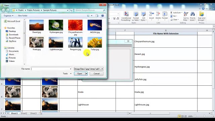Select Documents library
The height and width of the screenshot is (121, 215).
(x=12, y=51)
